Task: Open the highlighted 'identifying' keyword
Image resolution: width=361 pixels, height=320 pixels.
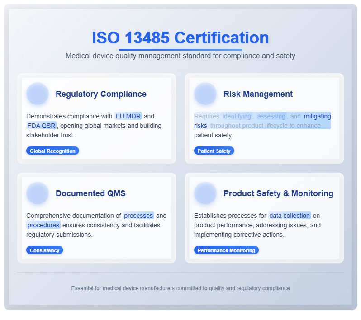Action: click(x=237, y=116)
